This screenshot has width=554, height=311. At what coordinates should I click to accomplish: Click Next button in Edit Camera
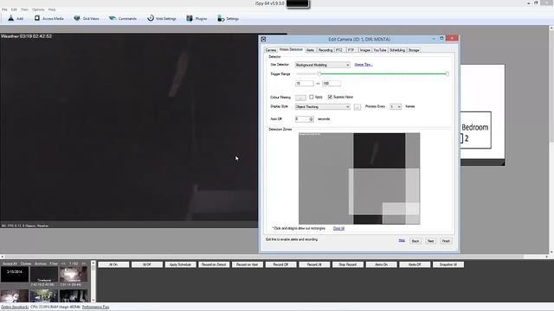coord(430,241)
